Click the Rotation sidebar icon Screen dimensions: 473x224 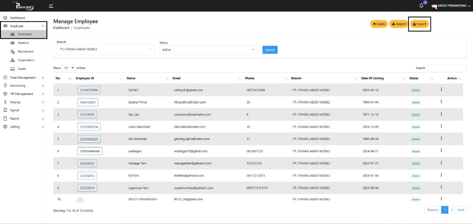pyautogui.click(x=13, y=43)
